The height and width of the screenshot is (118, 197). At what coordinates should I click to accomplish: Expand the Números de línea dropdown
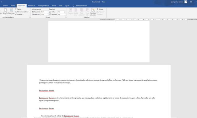pos(22,12)
